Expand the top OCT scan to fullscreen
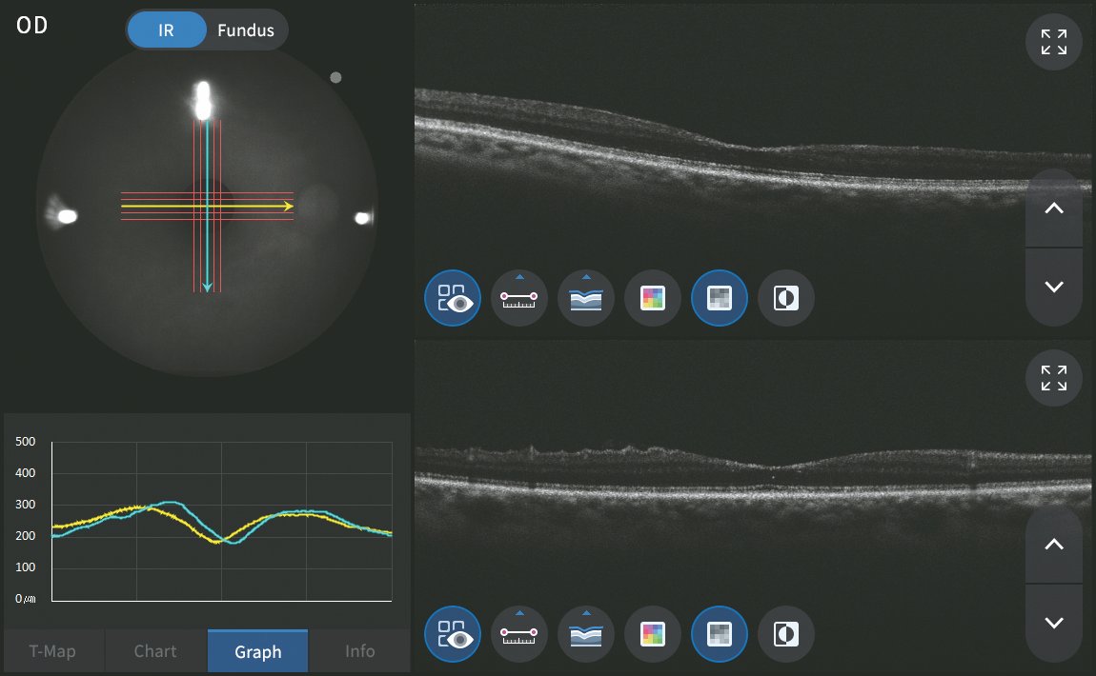The height and width of the screenshot is (676, 1096). pos(1053,42)
